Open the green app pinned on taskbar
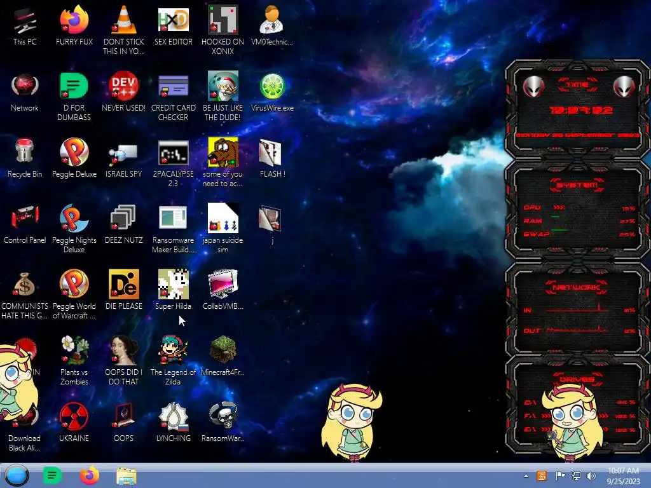651x488 pixels. [52, 475]
